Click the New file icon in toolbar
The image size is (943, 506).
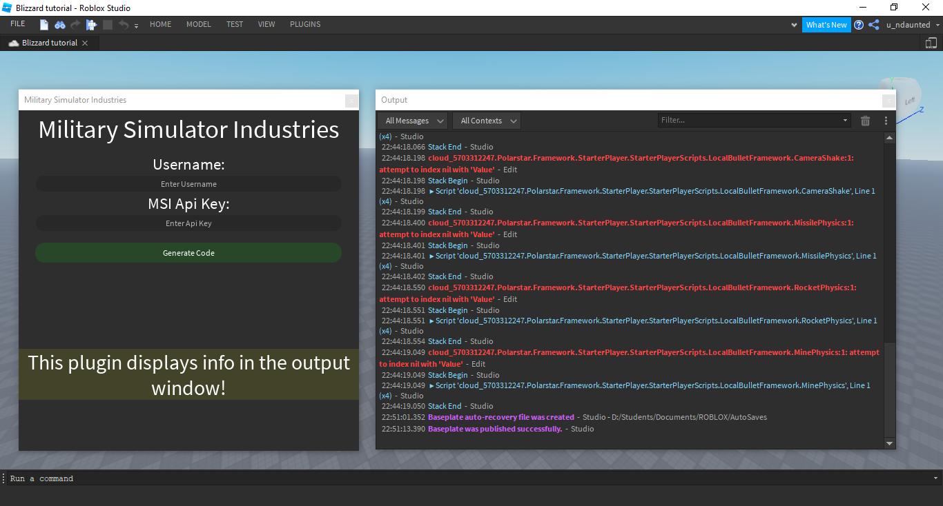pos(44,25)
